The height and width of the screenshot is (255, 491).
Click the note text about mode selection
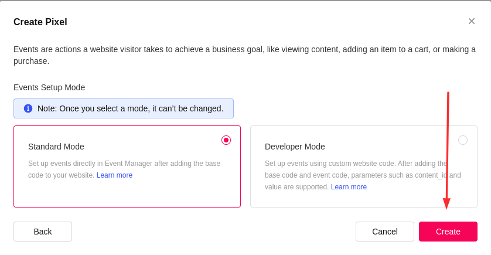[130, 108]
